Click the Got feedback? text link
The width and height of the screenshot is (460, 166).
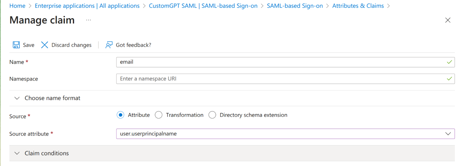point(133,45)
